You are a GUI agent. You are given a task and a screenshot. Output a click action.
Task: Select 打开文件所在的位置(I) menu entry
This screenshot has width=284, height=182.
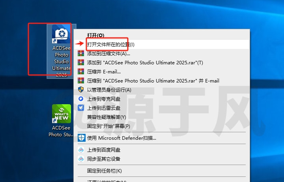tap(111, 44)
